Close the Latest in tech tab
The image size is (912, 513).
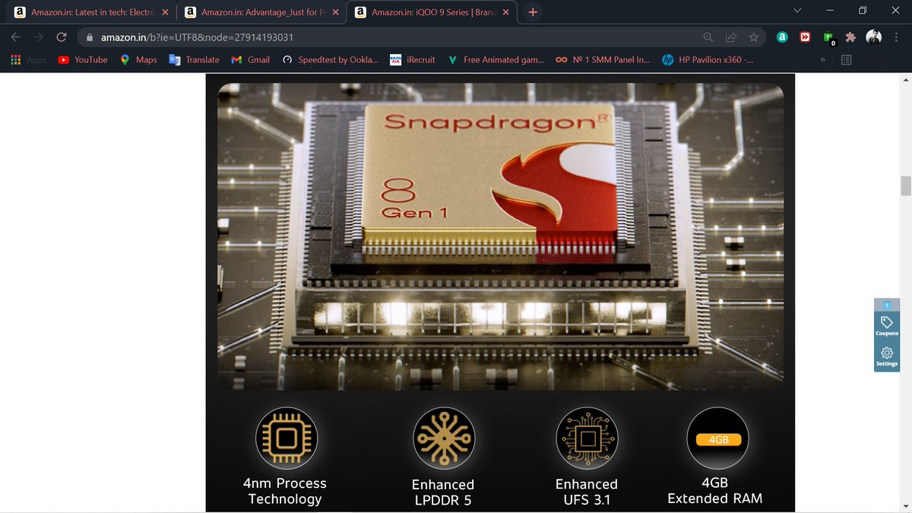[165, 12]
